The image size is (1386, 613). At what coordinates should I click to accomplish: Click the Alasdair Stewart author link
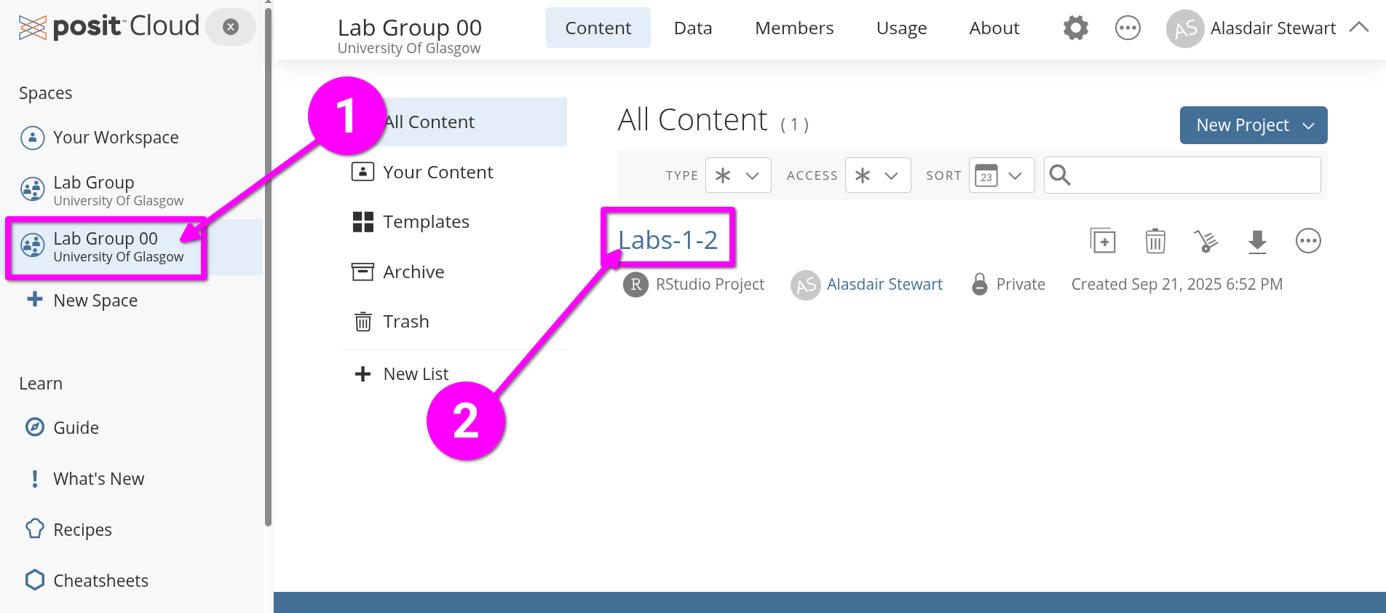[x=884, y=284]
